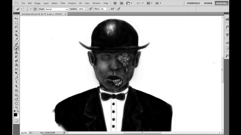Open the Tool Presets panel icon
The width and height of the screenshot is (241, 135).
coord(227,56)
